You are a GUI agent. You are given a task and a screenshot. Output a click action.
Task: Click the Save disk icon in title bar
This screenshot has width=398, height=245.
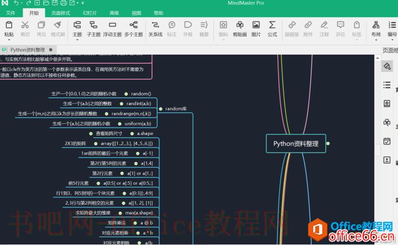[55, 3]
